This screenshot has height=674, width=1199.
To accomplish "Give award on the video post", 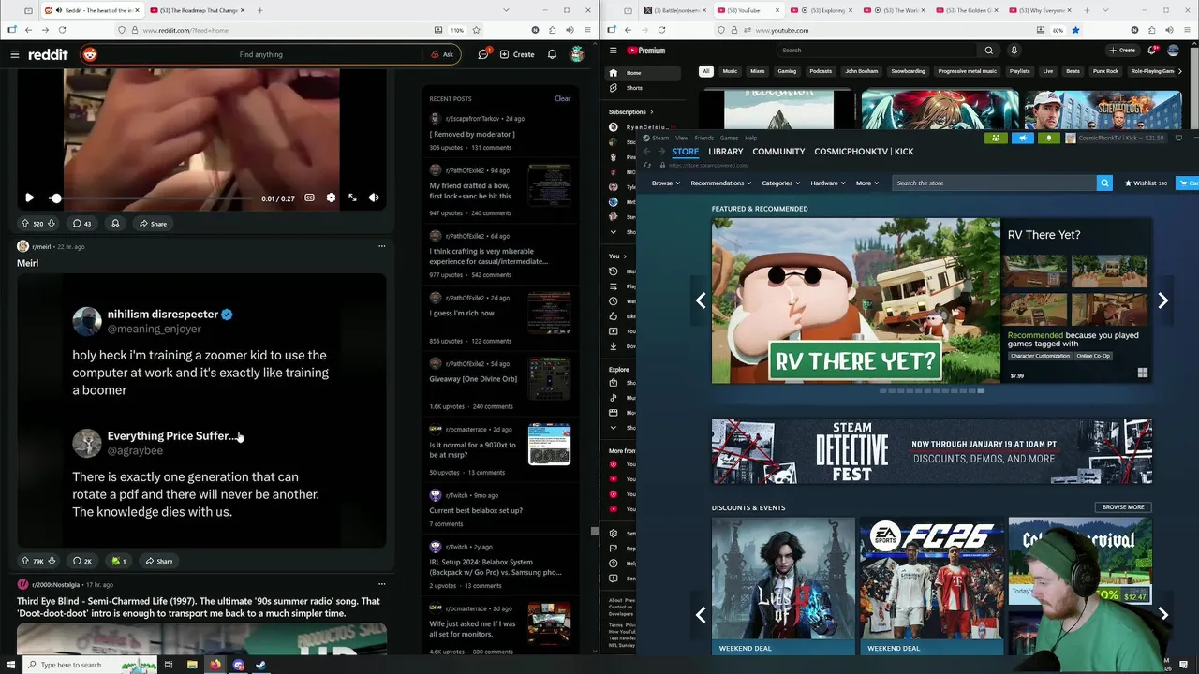I will (x=115, y=224).
